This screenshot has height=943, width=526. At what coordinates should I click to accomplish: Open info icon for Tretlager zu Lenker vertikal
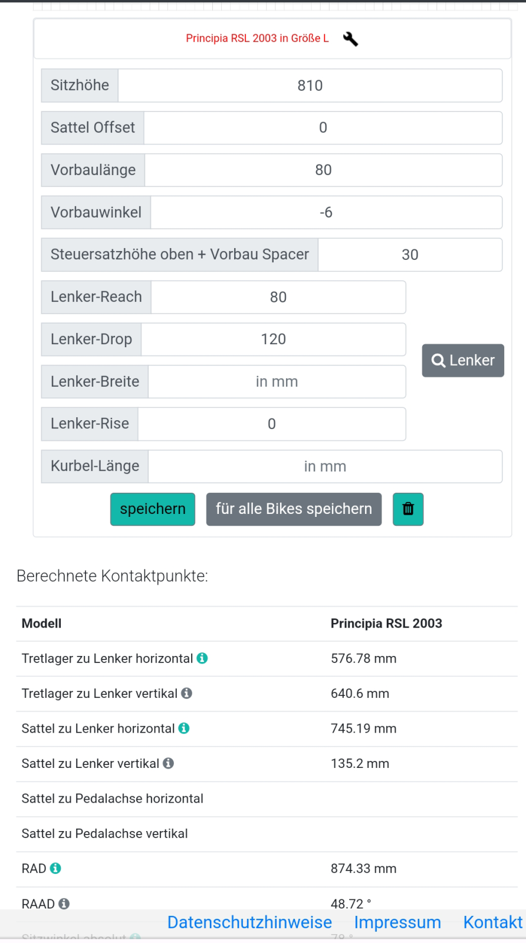coord(187,693)
